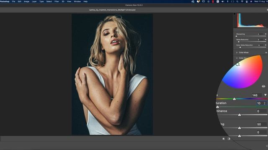Viewport: 268px width, 150px height.
Task: Click the Noise Reduction value field
Action: (x=260, y=40)
